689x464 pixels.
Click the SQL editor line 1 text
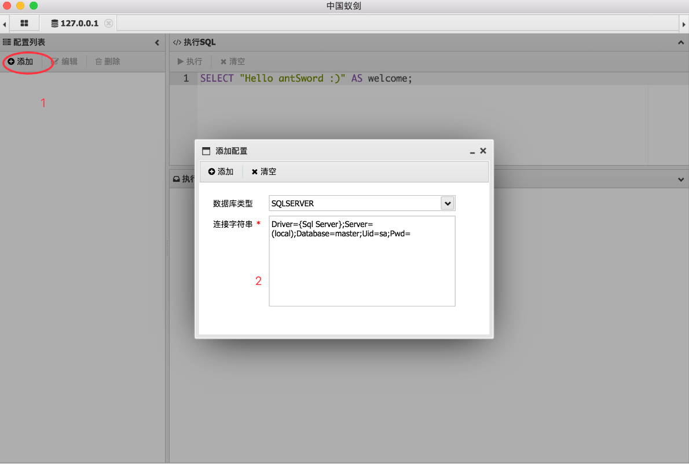pos(306,78)
